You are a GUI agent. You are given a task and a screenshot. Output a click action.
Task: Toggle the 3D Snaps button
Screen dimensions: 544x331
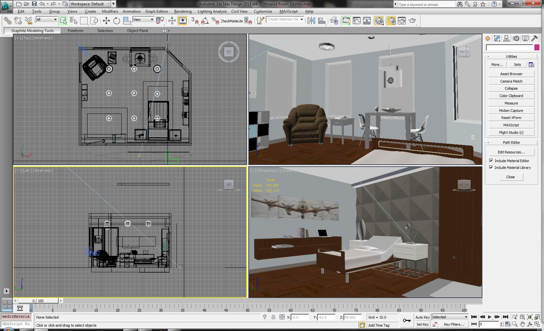[x=195, y=21]
